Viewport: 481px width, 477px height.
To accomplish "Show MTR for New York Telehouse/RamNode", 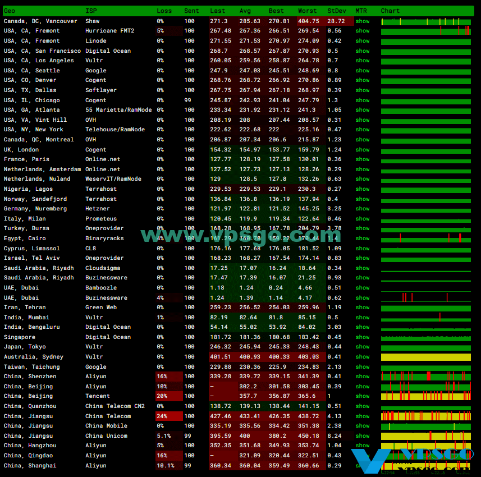I will pyautogui.click(x=362, y=130).
